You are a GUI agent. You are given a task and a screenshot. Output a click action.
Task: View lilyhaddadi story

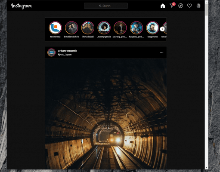point(88,28)
